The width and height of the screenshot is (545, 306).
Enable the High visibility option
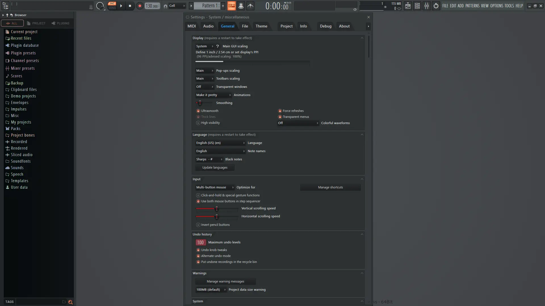coord(198,123)
